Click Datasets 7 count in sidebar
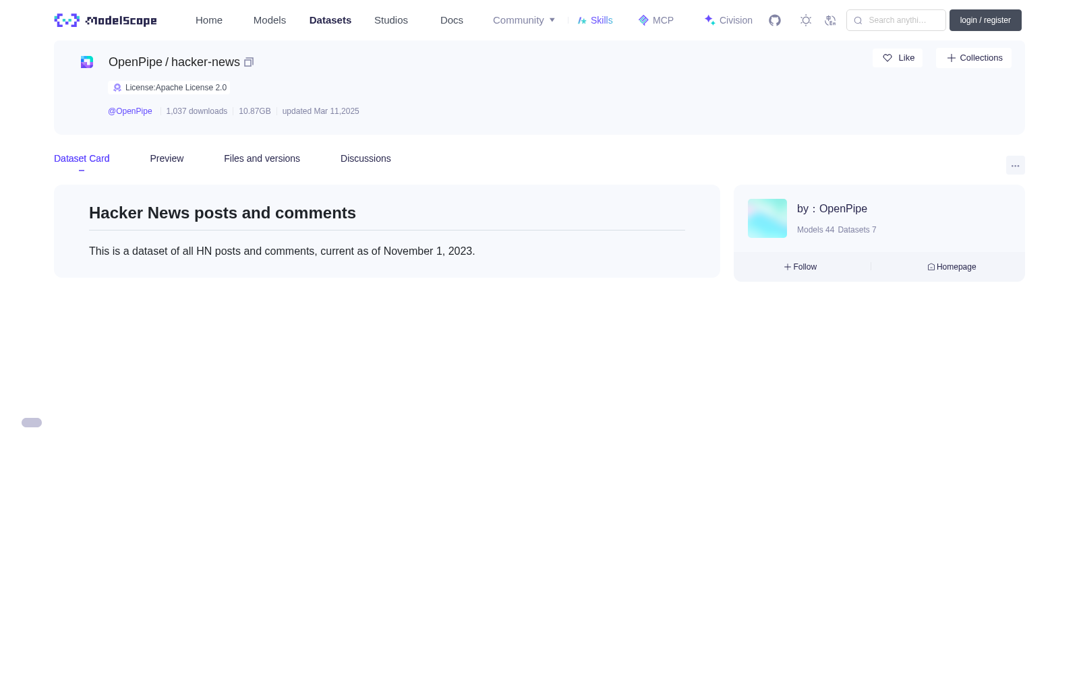The width and height of the screenshot is (1079, 674). (857, 230)
